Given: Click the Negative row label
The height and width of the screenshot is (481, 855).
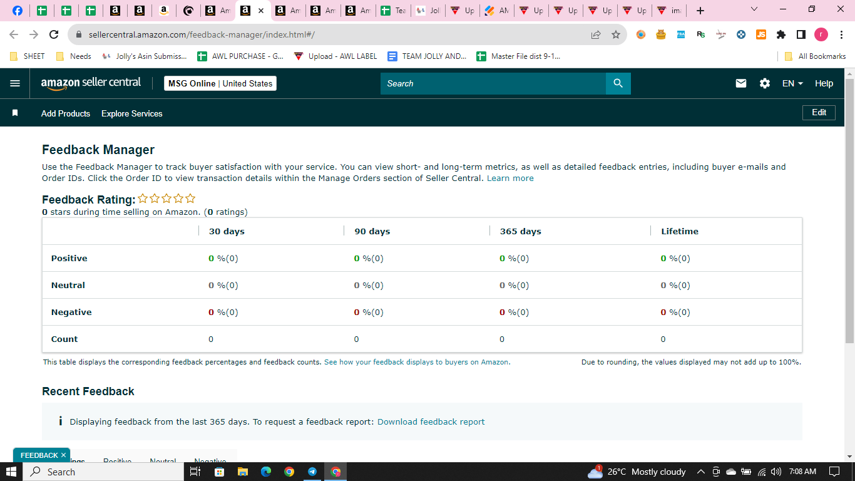Looking at the screenshot, I should click(x=71, y=312).
